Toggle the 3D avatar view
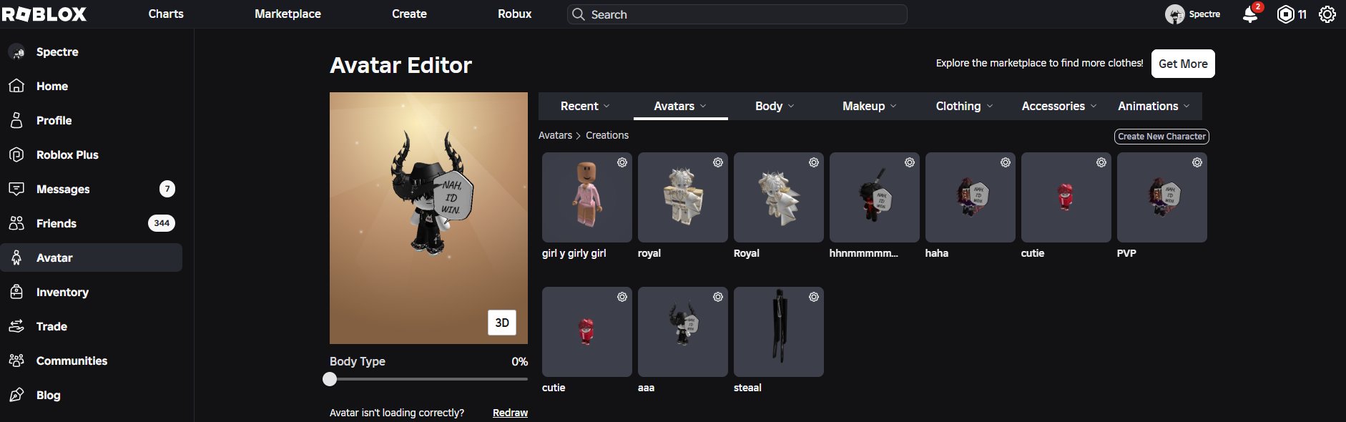The height and width of the screenshot is (422, 1346). coord(502,323)
